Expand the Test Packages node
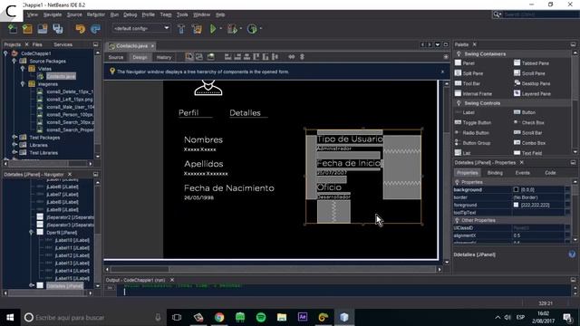This screenshot has height=326, width=580. (14, 137)
